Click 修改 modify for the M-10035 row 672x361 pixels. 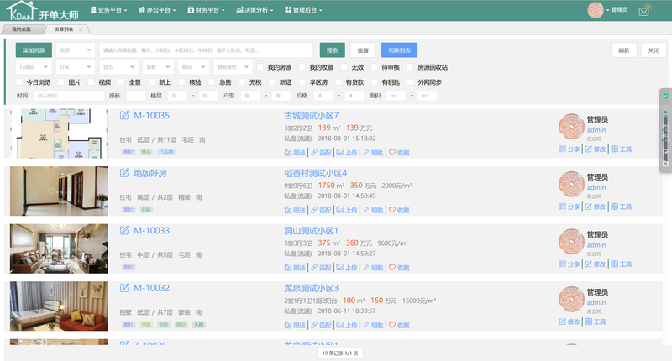596,149
